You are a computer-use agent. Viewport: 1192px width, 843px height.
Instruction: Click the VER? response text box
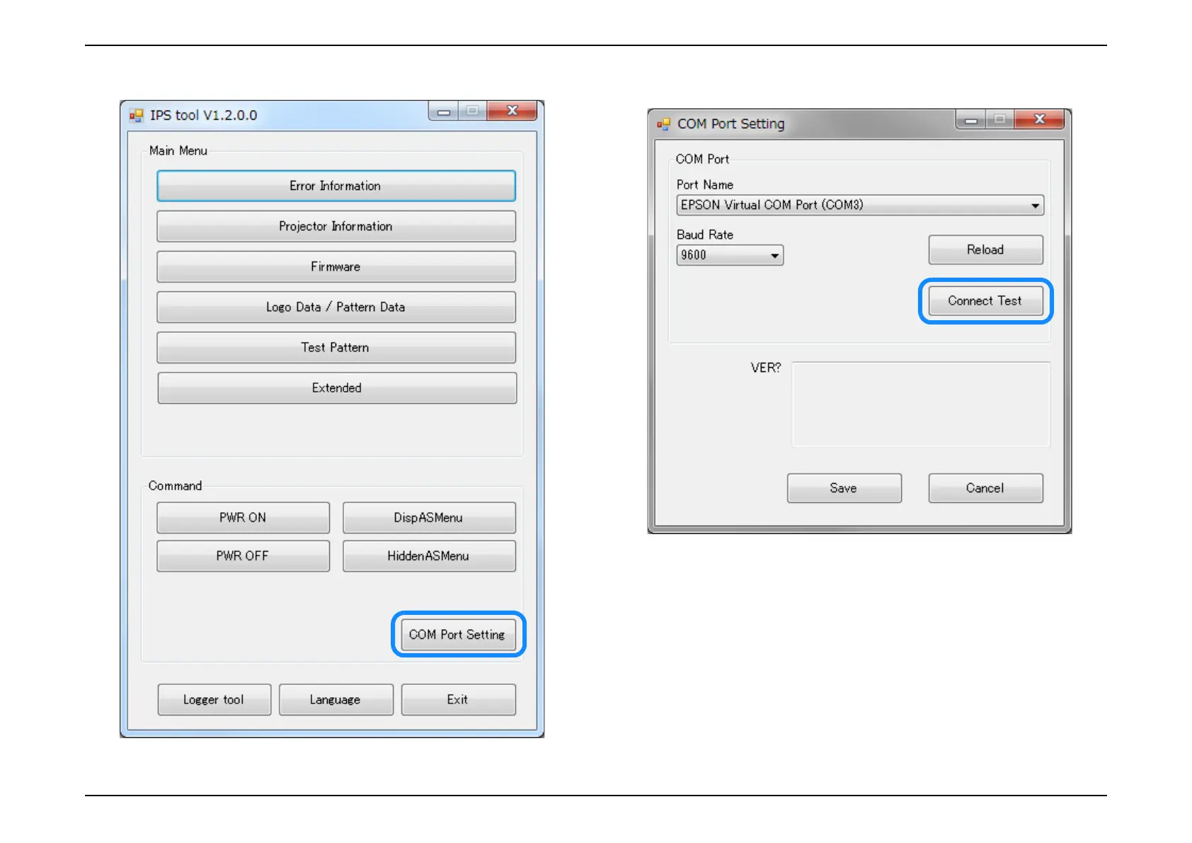click(x=921, y=404)
